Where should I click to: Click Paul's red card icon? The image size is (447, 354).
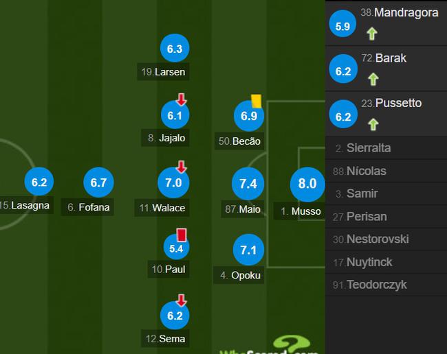coord(182,235)
